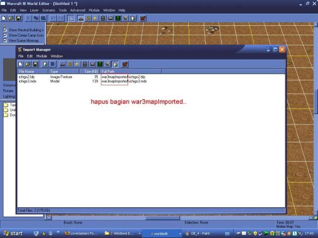Screen dimensions: 318x238
Task: Click Total Files status bar text
Action: [x=34, y=210]
